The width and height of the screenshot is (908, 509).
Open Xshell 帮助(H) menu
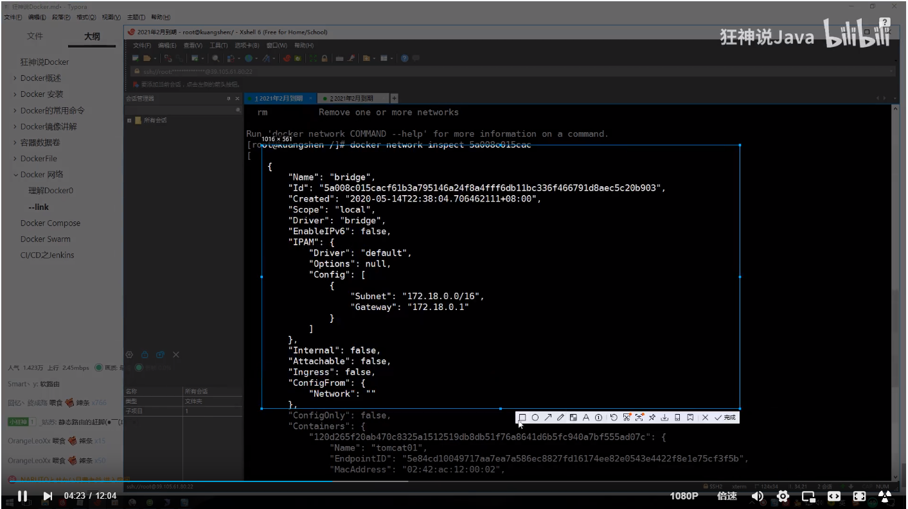pos(304,46)
